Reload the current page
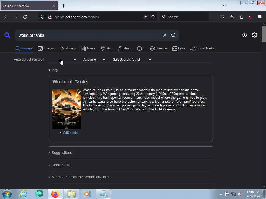The image size is (266, 199). coord(25,17)
